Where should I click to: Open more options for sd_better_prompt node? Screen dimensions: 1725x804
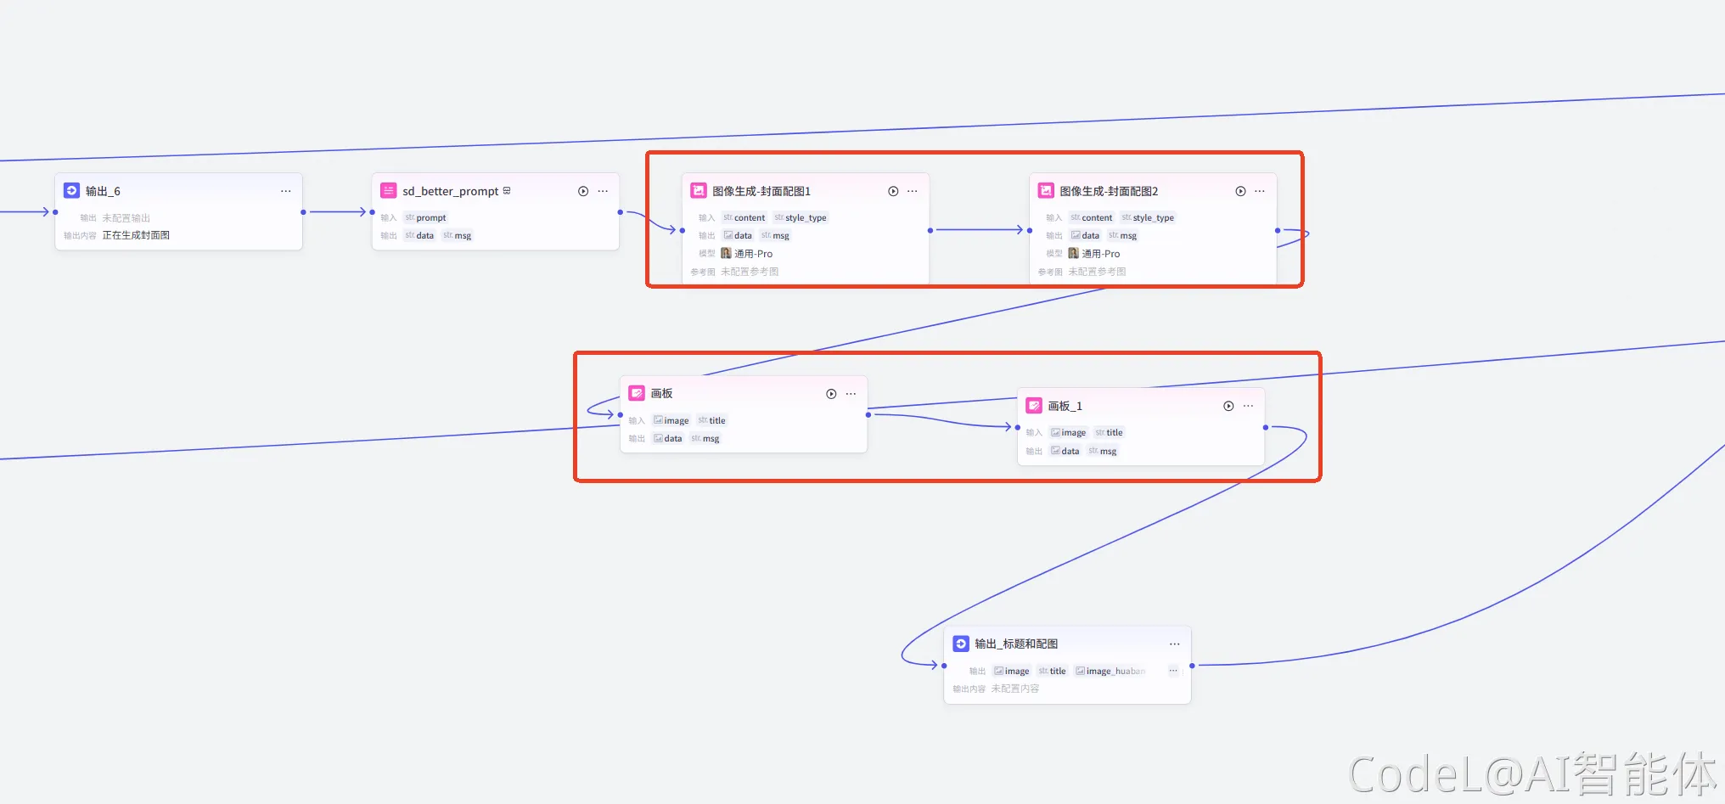tap(603, 191)
